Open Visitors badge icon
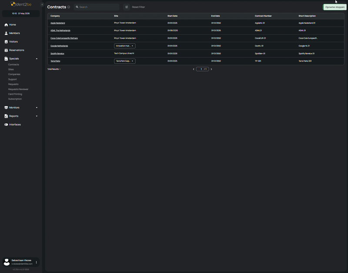The image size is (348, 273). (6, 42)
